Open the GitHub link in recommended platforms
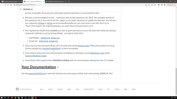This screenshot has width=177, height=99. 41,23
